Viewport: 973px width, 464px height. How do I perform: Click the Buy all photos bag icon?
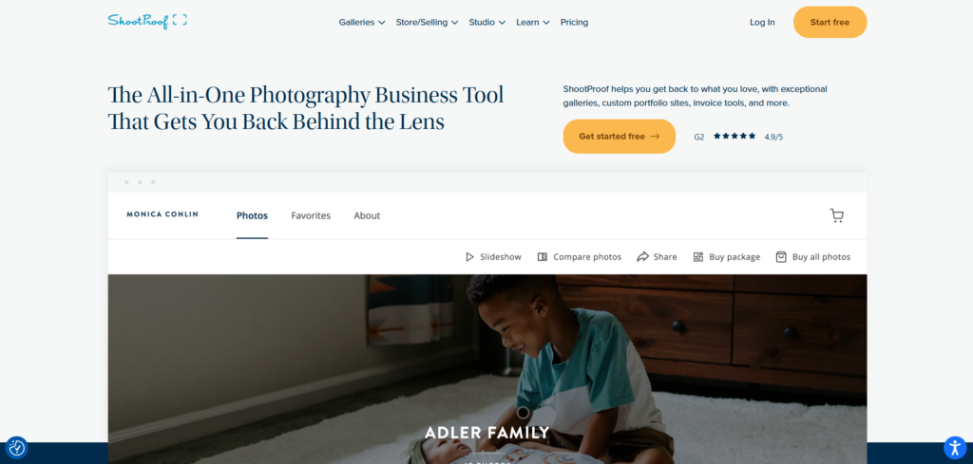coord(781,256)
